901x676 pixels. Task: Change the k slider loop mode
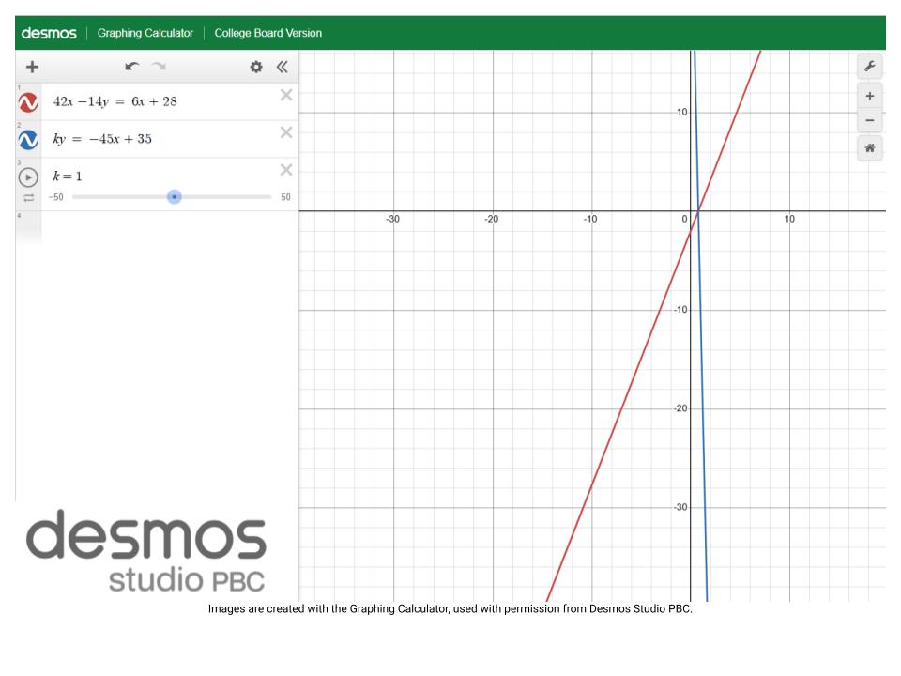[x=29, y=198]
